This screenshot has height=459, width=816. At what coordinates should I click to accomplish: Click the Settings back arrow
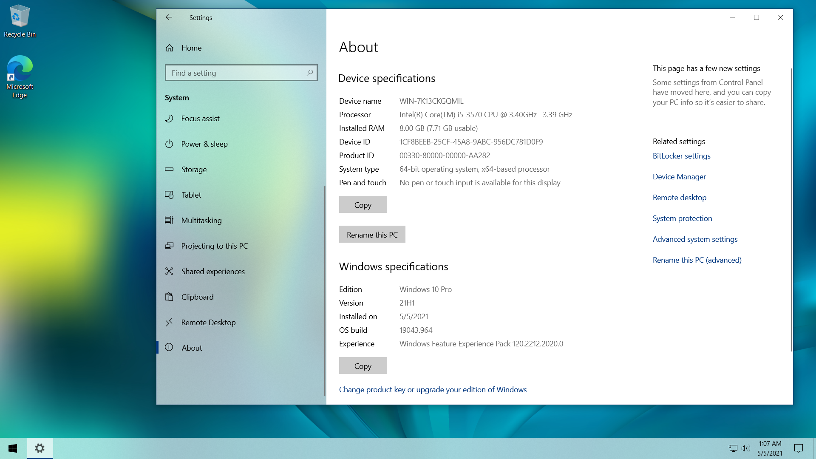pyautogui.click(x=169, y=17)
